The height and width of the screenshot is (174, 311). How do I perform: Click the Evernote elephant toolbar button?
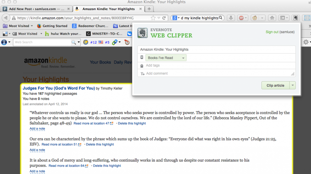296,18
